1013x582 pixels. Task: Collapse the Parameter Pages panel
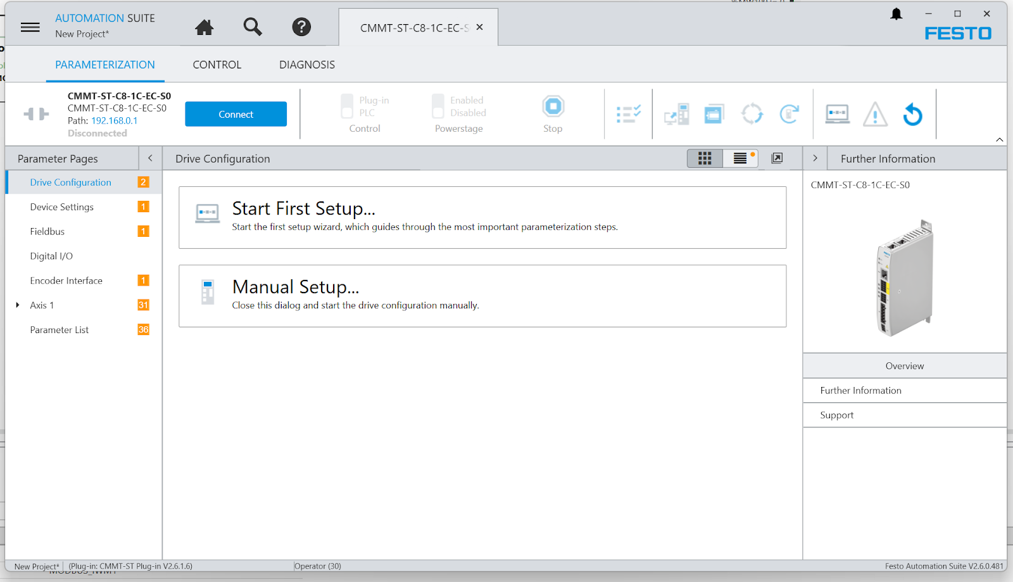[150, 158]
